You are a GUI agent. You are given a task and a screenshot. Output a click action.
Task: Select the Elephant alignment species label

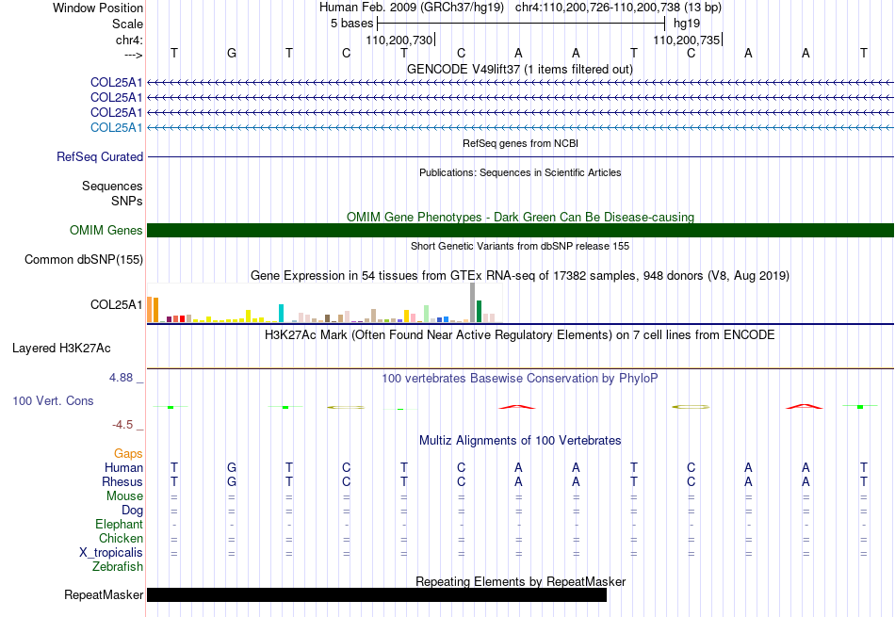click(x=120, y=524)
